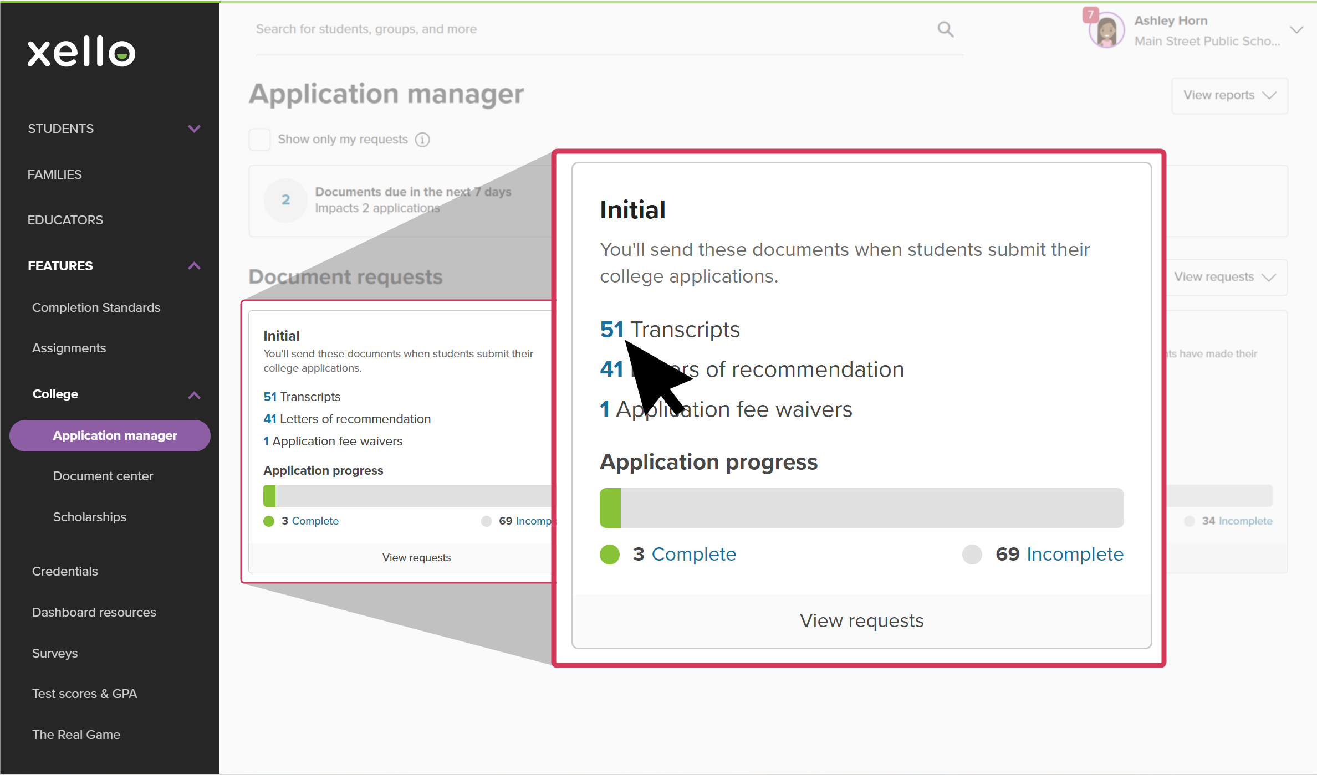Open Document center in sidebar
This screenshot has height=775, width=1317.
(103, 476)
